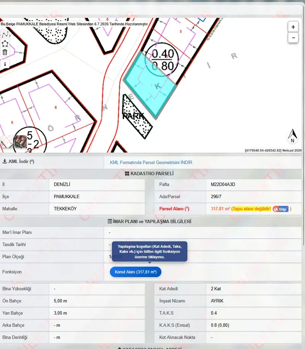Select the line measurement drawing tool

[5, 34]
